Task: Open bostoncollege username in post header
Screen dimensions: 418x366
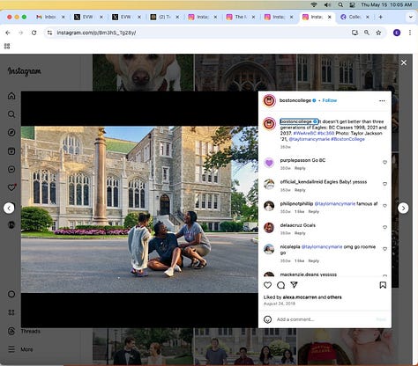Action: click(295, 100)
